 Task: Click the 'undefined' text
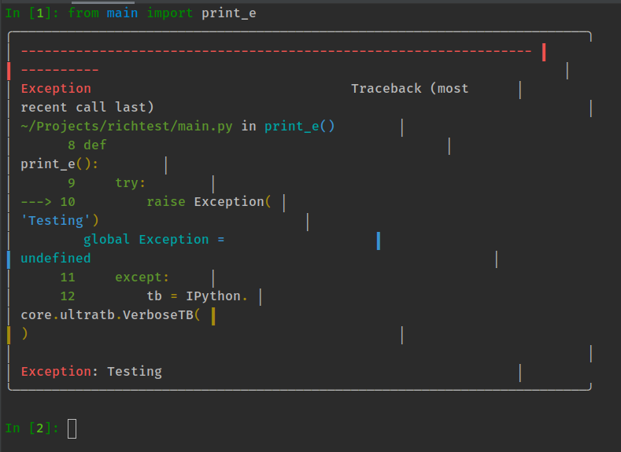[x=56, y=258]
